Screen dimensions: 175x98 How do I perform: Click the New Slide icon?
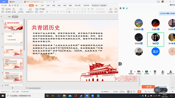click(30, 9)
